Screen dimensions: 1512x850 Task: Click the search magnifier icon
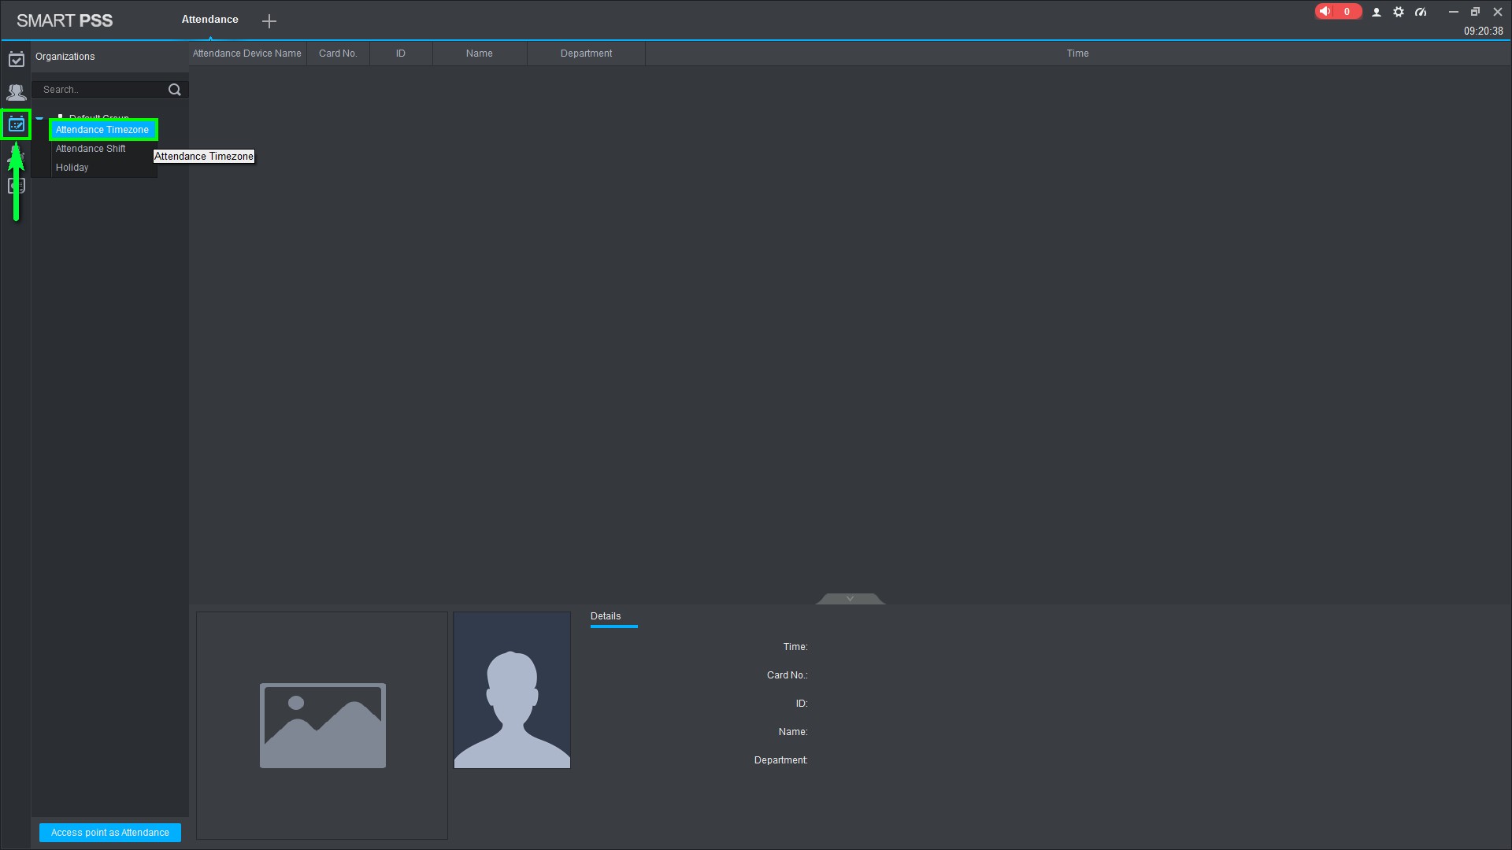[x=175, y=90]
